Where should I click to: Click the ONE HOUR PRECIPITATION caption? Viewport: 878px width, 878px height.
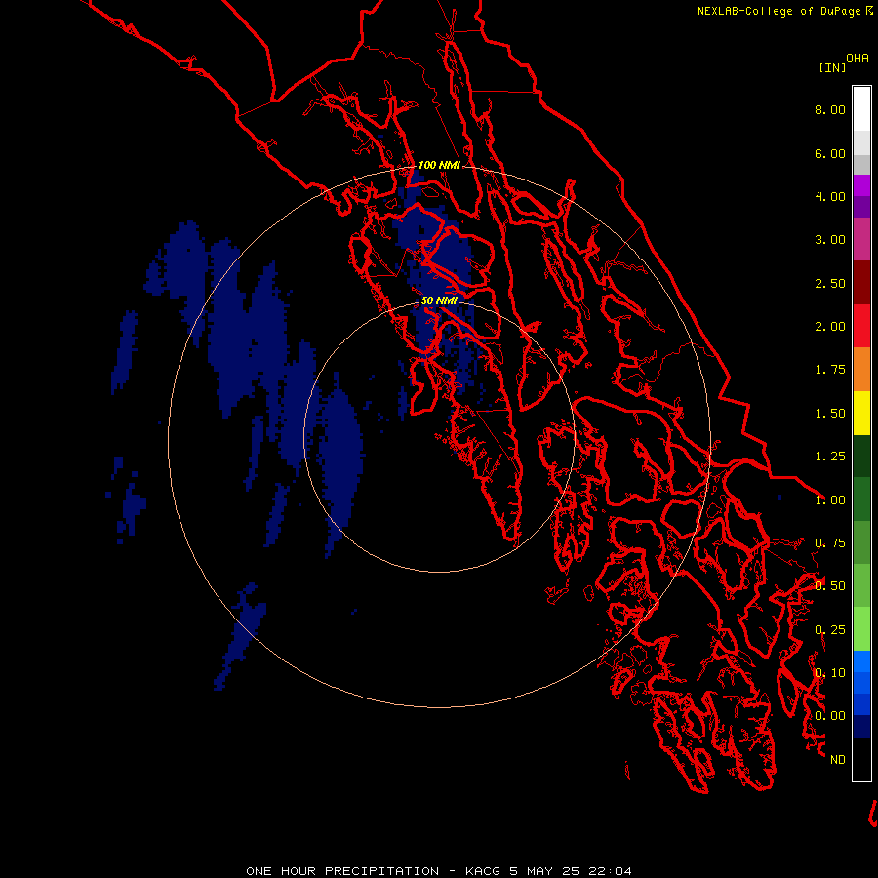pyautogui.click(x=342, y=871)
